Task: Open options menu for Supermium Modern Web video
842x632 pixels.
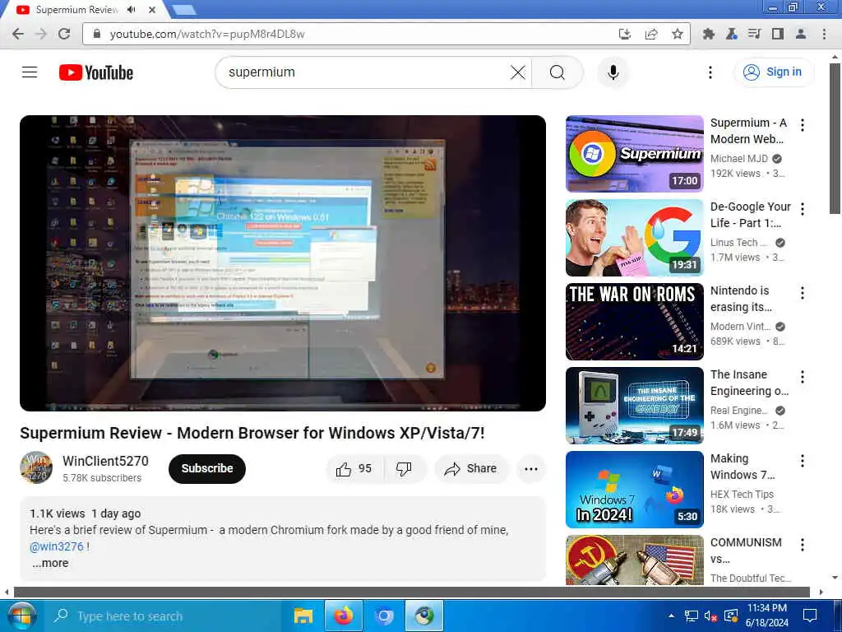Action: (x=803, y=125)
